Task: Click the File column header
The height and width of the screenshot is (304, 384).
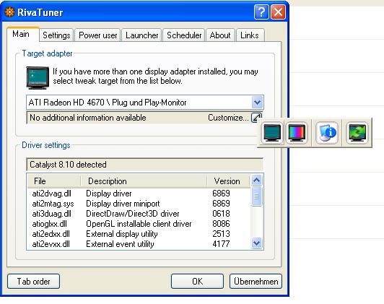Action: 53,181
